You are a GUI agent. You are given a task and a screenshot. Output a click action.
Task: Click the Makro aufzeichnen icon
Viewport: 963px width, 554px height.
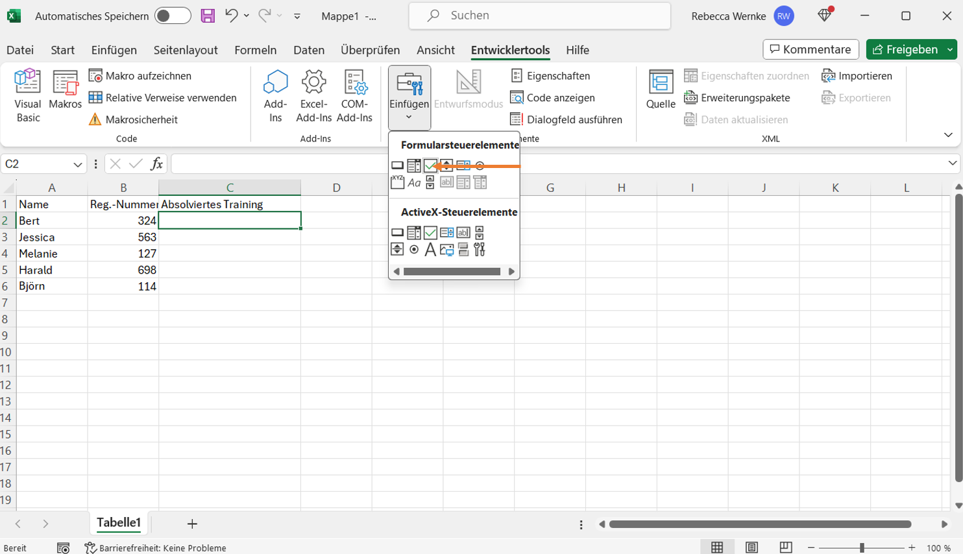coord(95,76)
